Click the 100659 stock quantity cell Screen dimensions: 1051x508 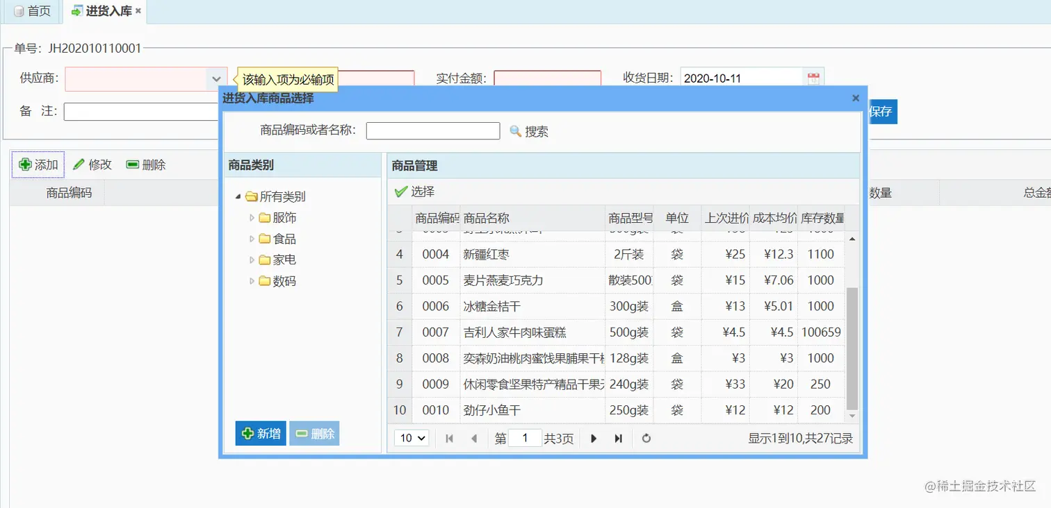[821, 332]
